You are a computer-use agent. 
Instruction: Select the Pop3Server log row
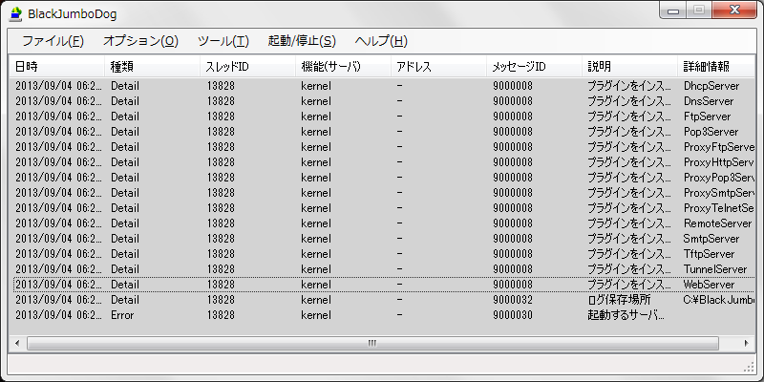pos(382,132)
